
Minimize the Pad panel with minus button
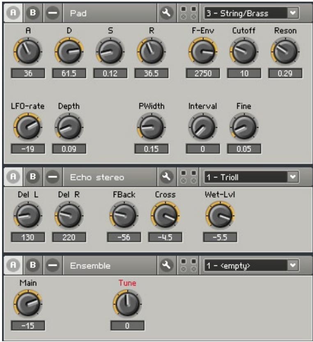click(53, 13)
